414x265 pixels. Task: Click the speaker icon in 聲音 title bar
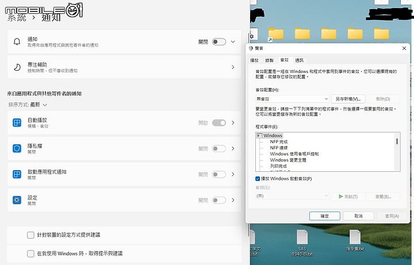pos(251,48)
